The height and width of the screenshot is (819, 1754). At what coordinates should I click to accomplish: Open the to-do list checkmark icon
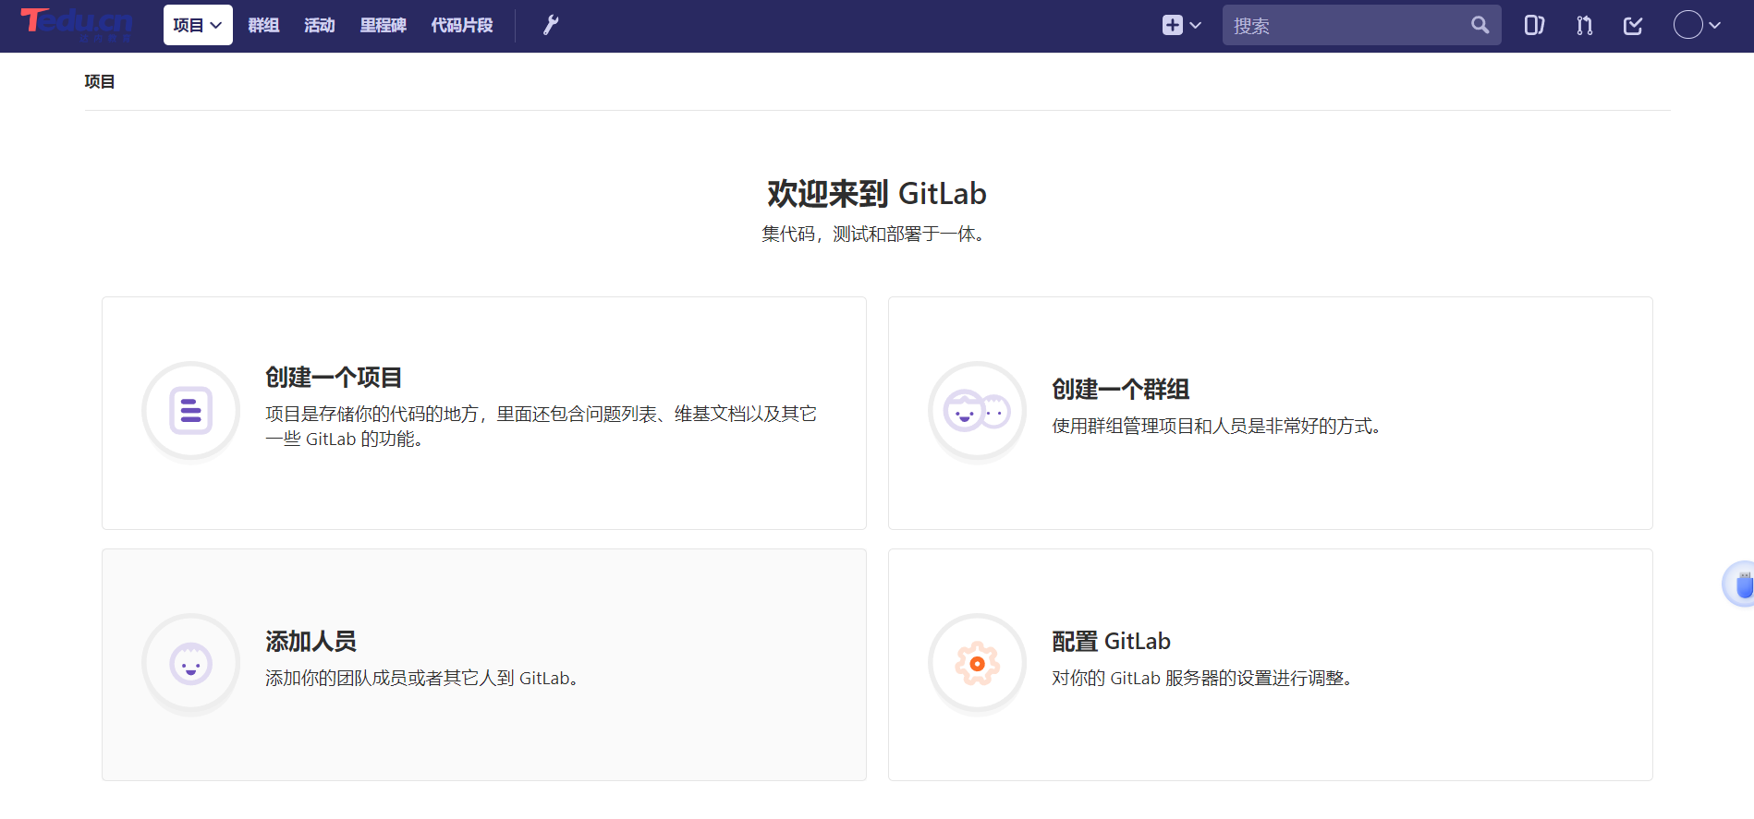coord(1633,25)
